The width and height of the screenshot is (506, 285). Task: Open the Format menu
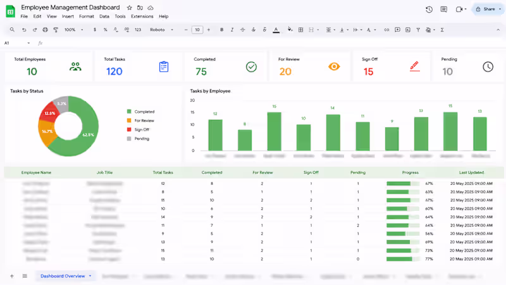pos(87,16)
